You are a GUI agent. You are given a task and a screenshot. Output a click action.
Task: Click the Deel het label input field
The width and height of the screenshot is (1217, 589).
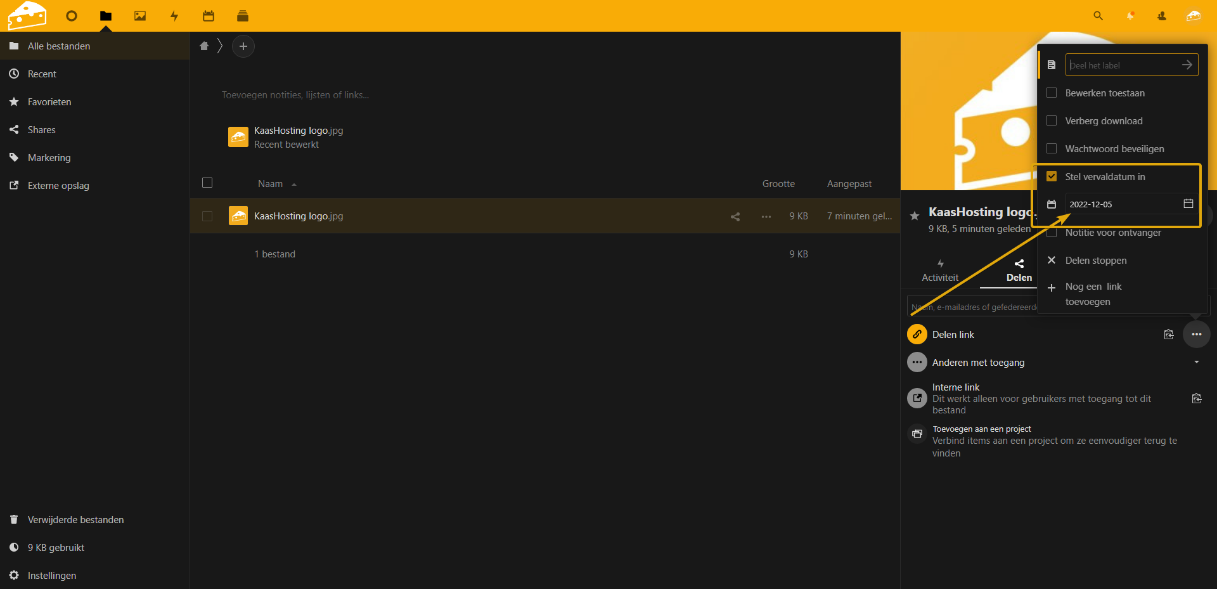click(1122, 65)
